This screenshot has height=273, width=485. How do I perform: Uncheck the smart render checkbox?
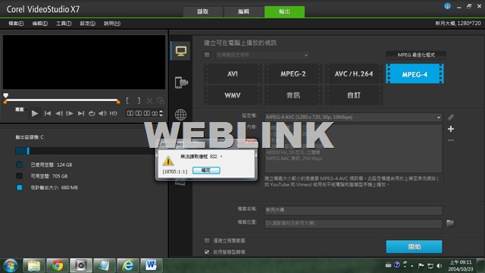click(207, 252)
